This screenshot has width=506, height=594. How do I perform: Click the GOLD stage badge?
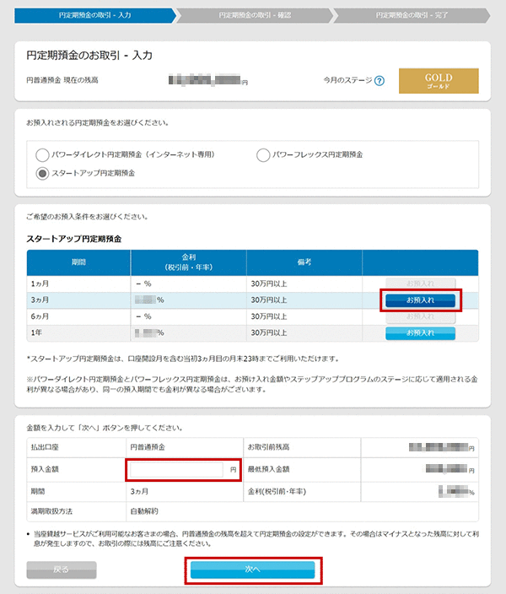(438, 81)
